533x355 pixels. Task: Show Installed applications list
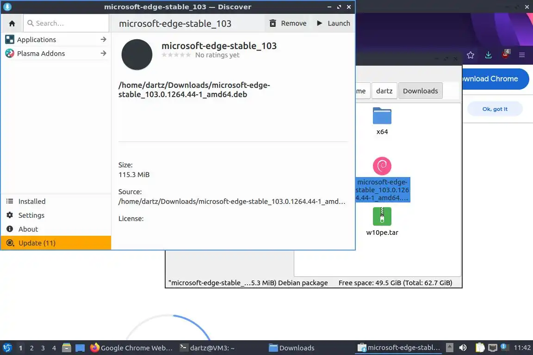(x=56, y=202)
